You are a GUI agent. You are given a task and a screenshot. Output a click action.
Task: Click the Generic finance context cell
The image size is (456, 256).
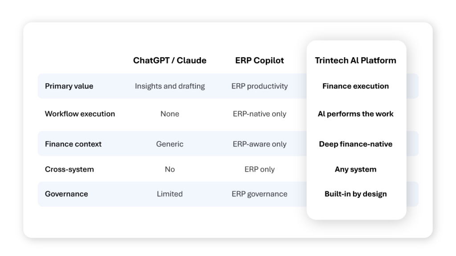(170, 144)
